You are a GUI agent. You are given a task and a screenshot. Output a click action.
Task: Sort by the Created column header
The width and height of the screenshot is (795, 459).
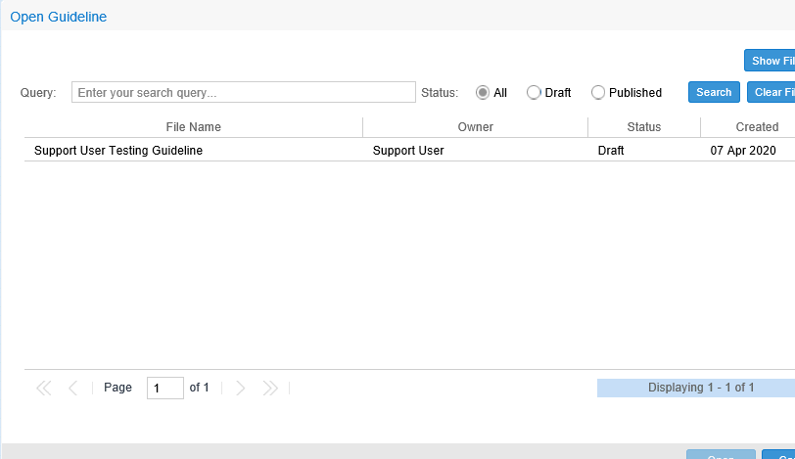[x=756, y=127]
